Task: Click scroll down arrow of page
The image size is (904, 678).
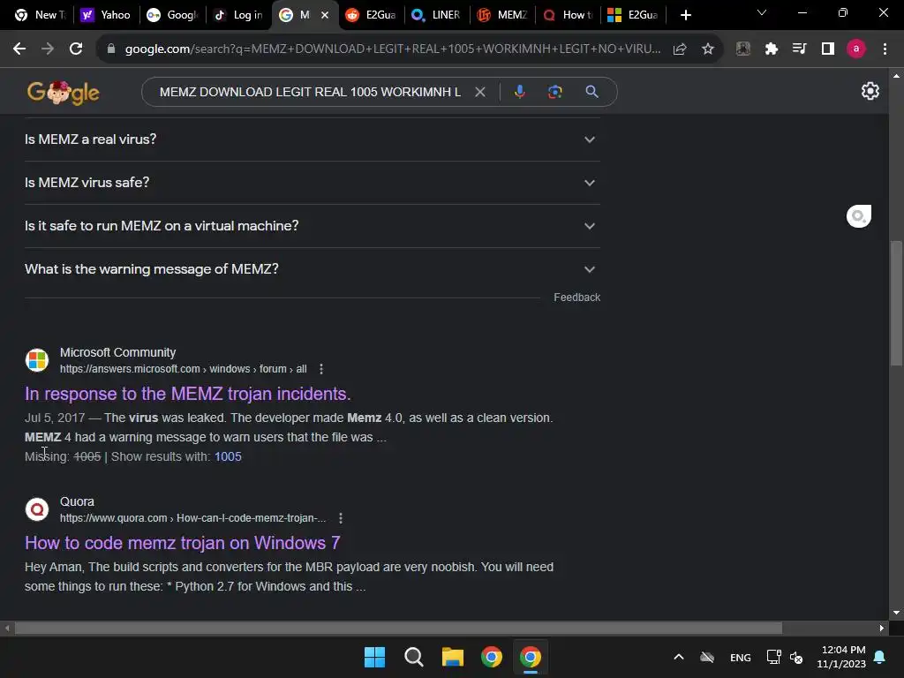Action: coord(896,613)
